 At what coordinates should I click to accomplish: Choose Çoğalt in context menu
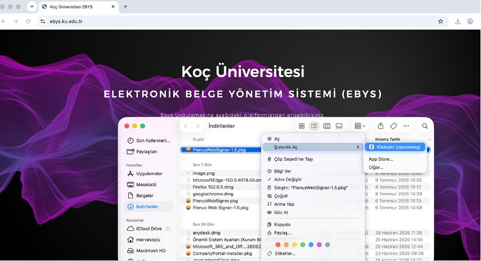(313, 196)
